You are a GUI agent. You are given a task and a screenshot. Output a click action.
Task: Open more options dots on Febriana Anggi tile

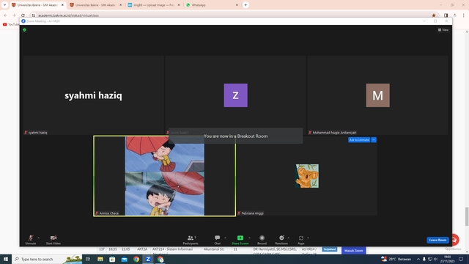point(374,140)
